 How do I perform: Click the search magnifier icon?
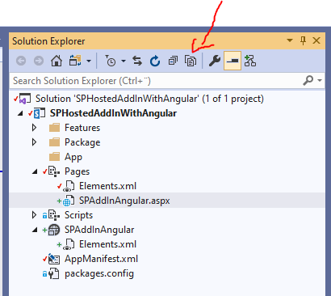coord(308,81)
